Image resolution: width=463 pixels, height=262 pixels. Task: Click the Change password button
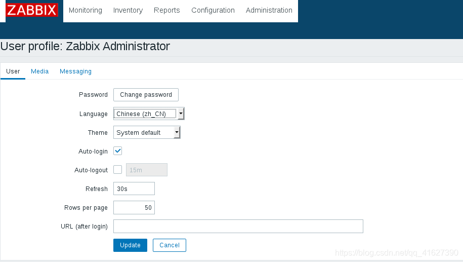[146, 95]
